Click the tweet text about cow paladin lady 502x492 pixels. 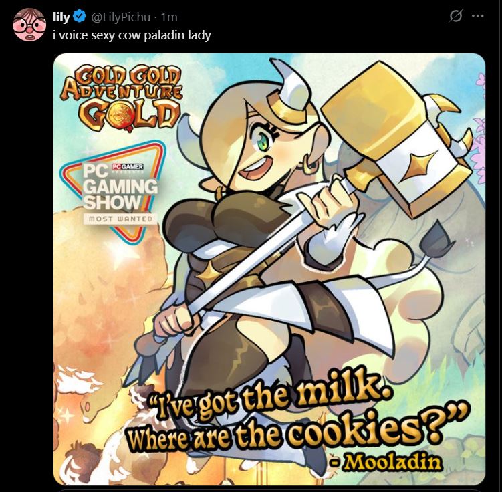[x=132, y=35]
